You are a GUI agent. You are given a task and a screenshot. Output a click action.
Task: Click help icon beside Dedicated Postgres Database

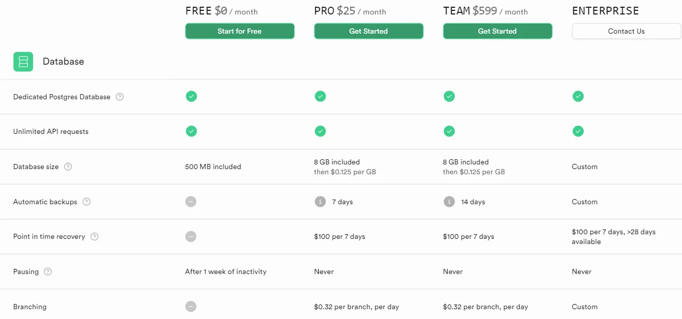[x=120, y=97]
